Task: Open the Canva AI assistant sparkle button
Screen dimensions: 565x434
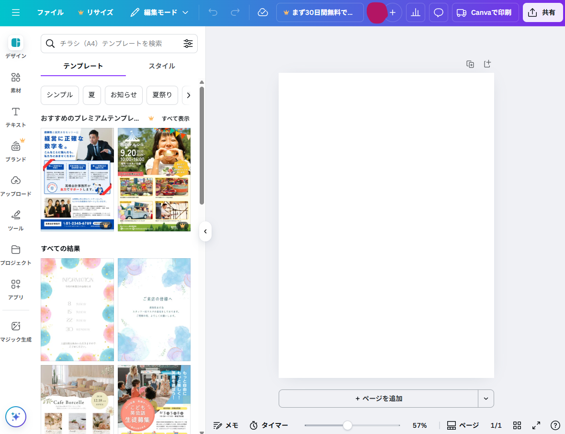Action: point(16,417)
